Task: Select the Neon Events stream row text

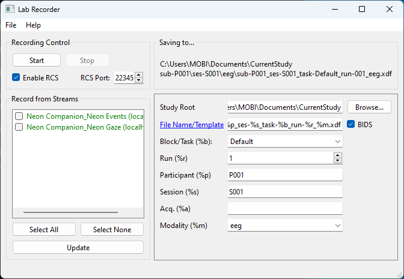Action: pos(85,116)
